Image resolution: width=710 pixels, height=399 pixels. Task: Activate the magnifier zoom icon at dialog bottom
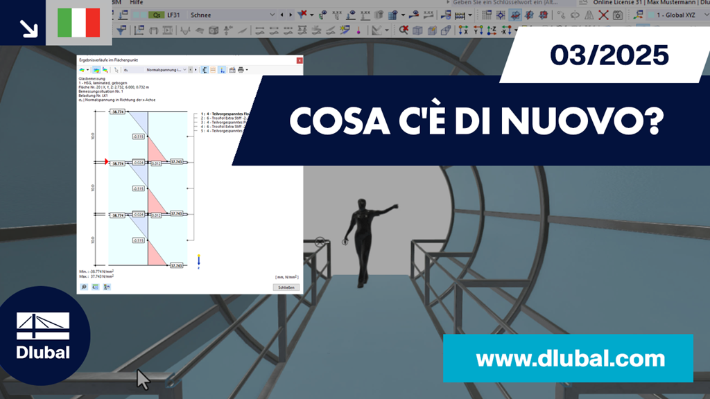point(85,286)
